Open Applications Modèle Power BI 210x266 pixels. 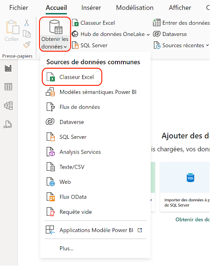pyautogui.click(x=95, y=230)
